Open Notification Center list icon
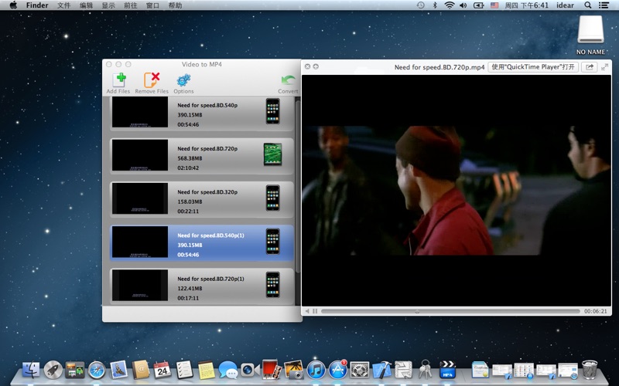619x386 pixels. pos(604,5)
